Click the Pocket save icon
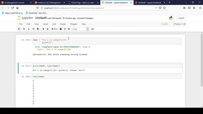 (x=160, y=8)
